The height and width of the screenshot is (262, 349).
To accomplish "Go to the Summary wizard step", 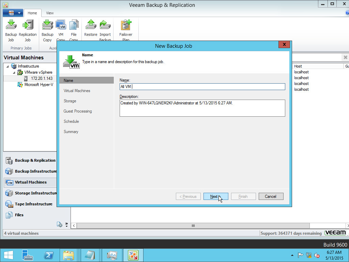I will coord(71,132).
